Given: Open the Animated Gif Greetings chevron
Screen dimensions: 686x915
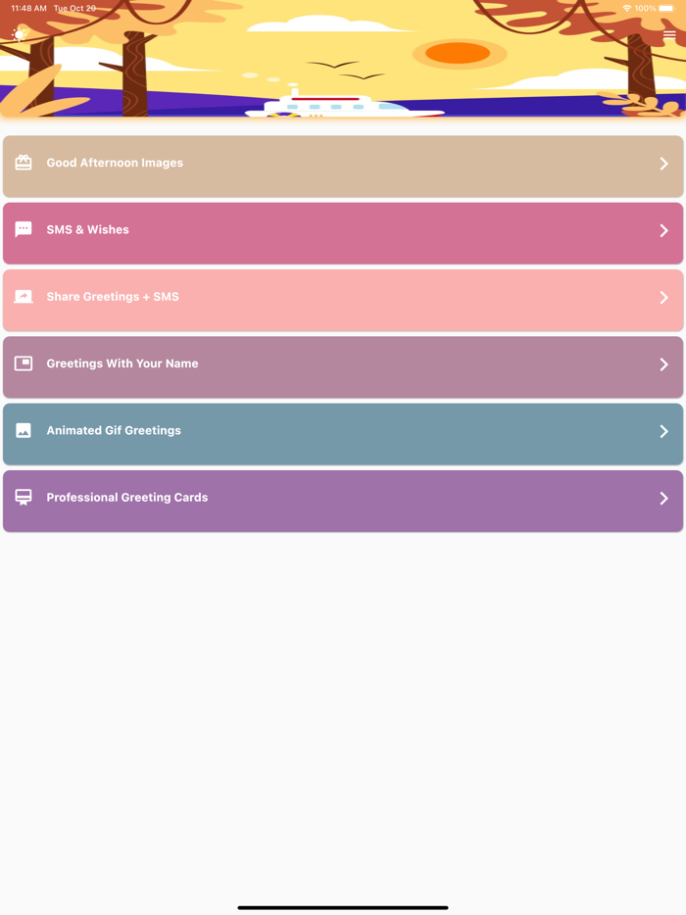Looking at the screenshot, I should click(662, 431).
